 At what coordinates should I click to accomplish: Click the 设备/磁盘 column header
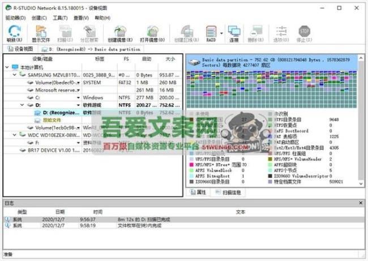[x=42, y=59]
